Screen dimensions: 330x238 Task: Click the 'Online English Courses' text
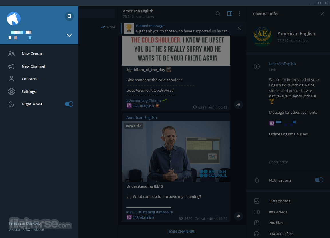pos(288,134)
